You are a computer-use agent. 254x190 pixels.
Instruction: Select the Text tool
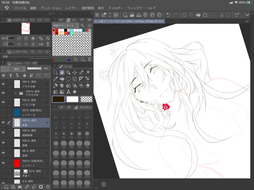pos(68,92)
